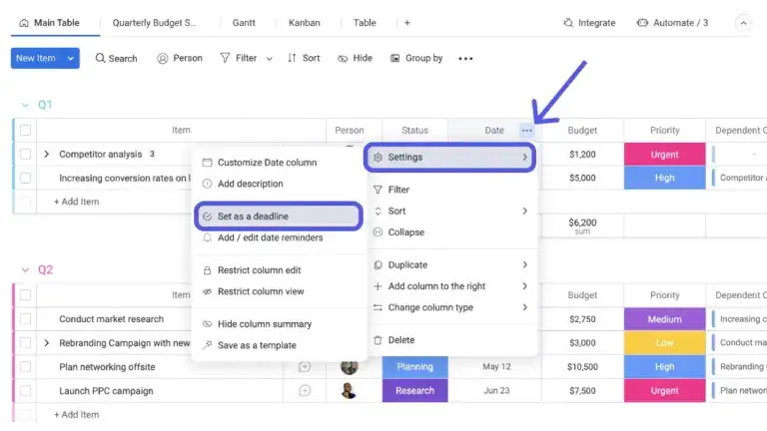This screenshot has width=767, height=431.
Task: Open the Filter dropdown chevron
Action: coord(269,59)
